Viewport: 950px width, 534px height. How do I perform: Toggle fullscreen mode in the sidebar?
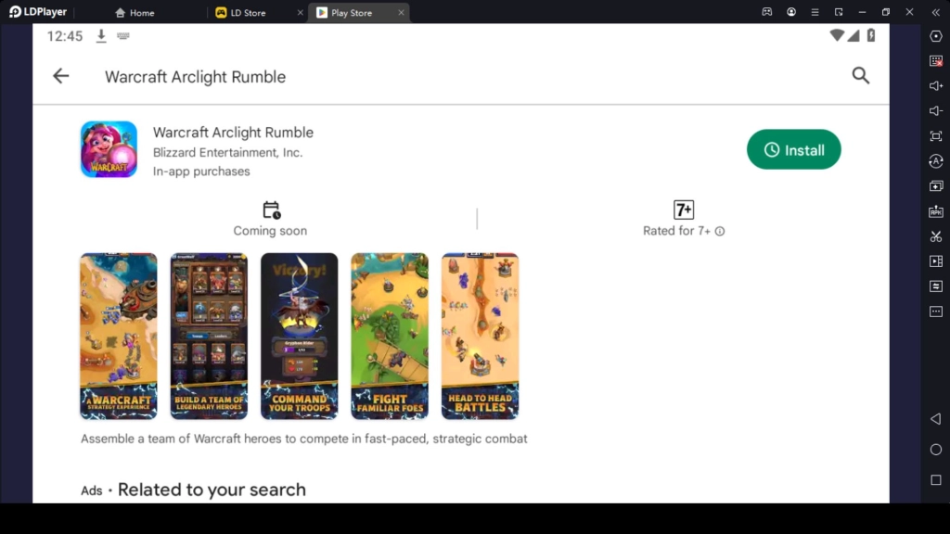click(935, 136)
